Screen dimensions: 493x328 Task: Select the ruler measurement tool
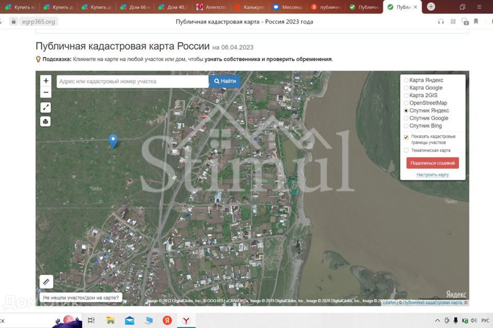click(x=46, y=281)
